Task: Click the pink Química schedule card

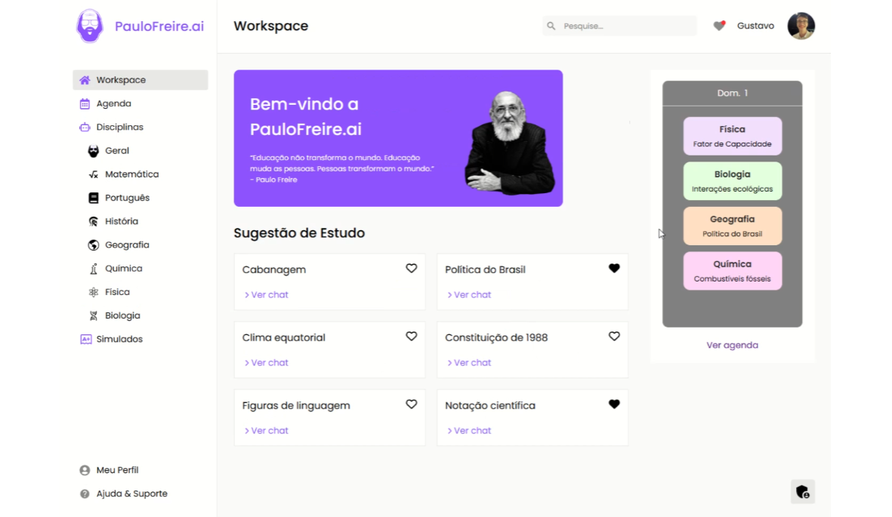Action: 731,270
